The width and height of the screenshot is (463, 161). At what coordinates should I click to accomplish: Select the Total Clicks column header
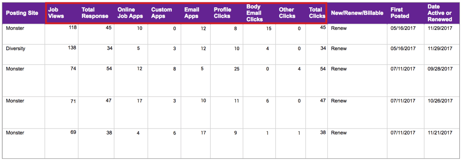click(x=317, y=13)
